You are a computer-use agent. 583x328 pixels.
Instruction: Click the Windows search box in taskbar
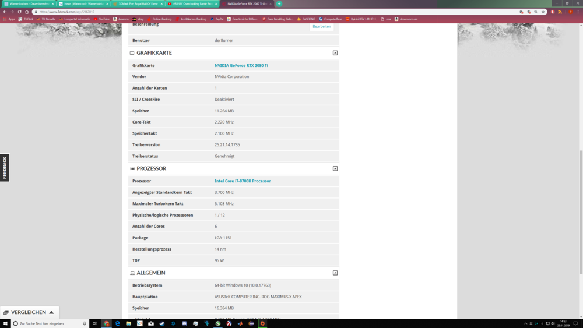(50, 323)
